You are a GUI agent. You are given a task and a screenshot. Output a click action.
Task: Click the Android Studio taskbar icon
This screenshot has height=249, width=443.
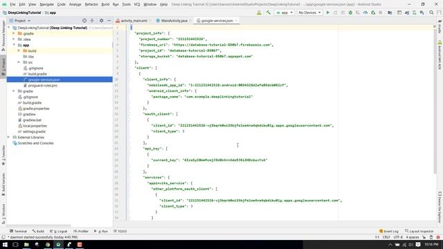coord(58,244)
